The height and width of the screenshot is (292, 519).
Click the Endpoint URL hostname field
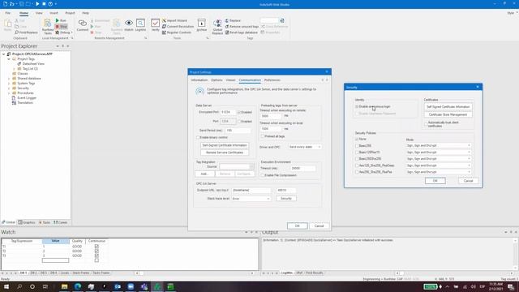251,191
